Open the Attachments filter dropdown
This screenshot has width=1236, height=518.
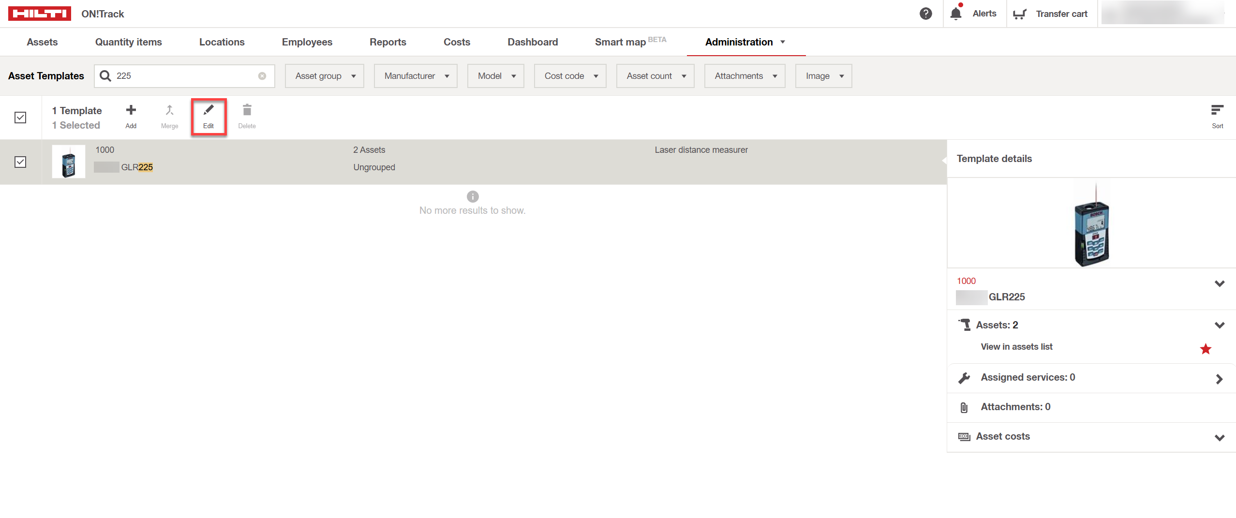point(745,76)
